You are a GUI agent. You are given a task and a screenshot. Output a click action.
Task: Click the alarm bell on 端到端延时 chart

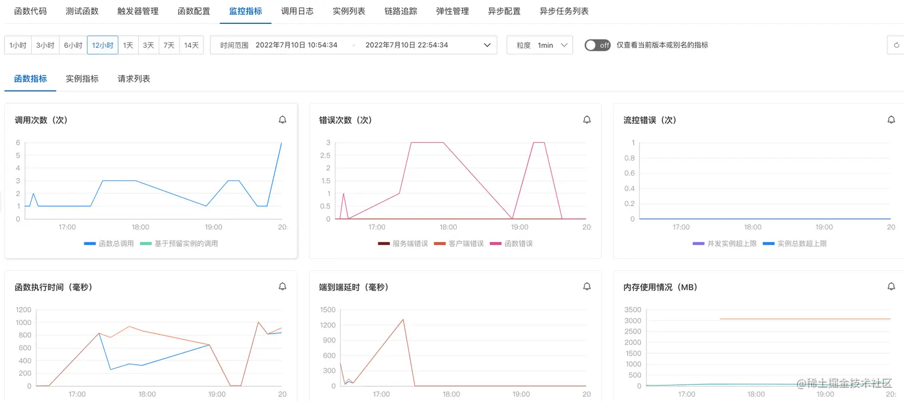587,287
